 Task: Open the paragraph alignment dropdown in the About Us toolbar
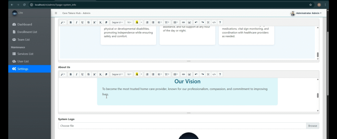click(160, 74)
